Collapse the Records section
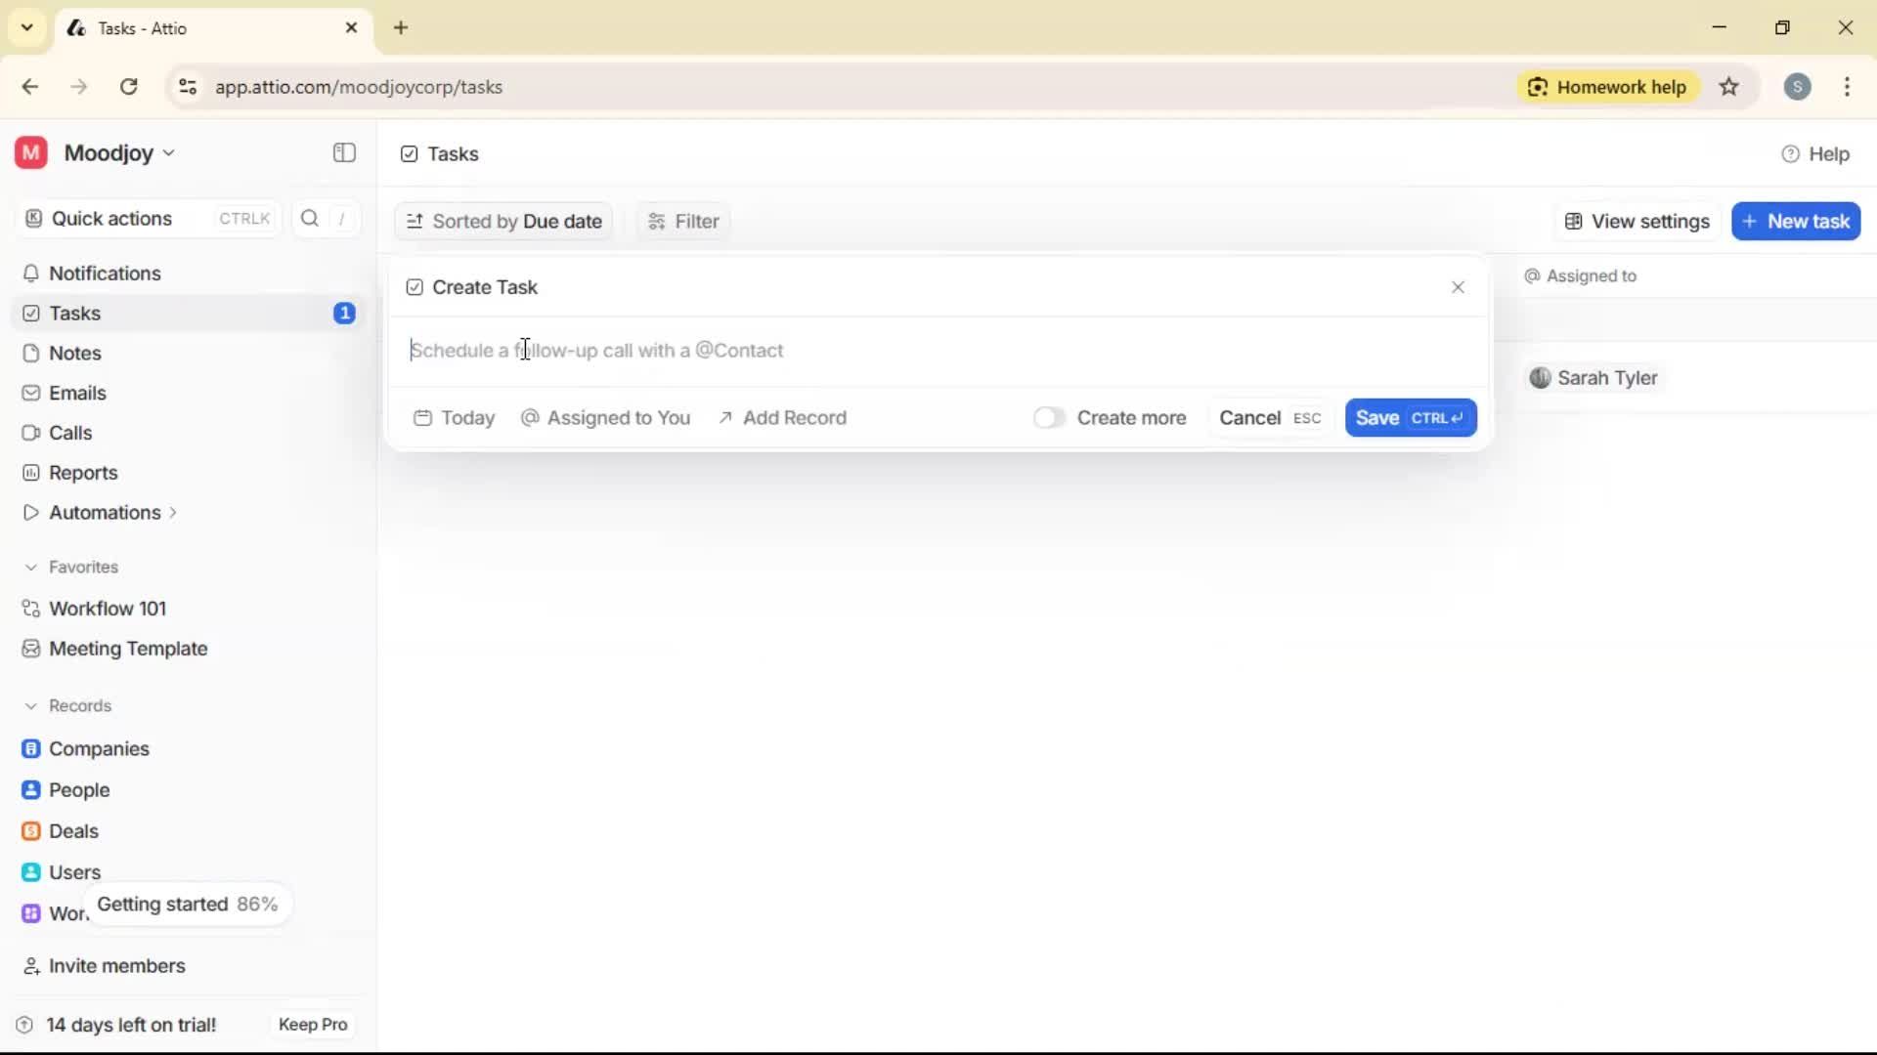This screenshot has height=1055, width=1877. pyautogui.click(x=32, y=705)
